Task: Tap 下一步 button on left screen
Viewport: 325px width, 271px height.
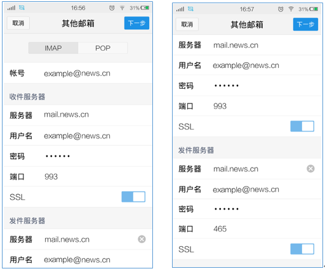Action: 136,23
